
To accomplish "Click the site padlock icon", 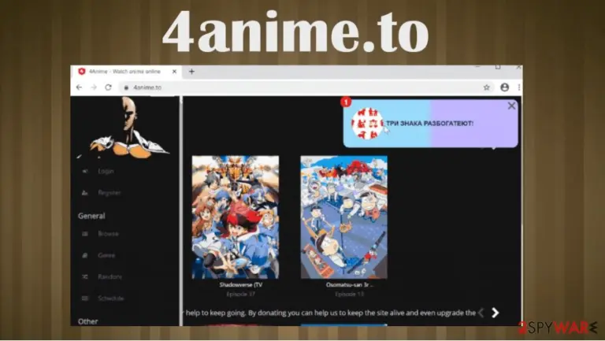I will point(126,88).
